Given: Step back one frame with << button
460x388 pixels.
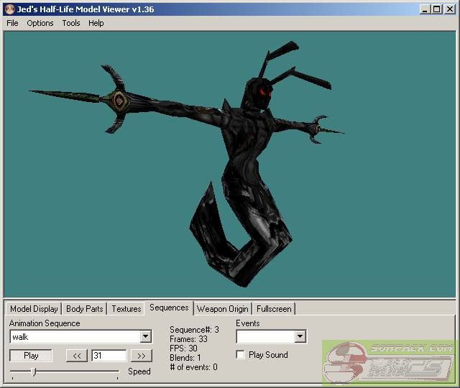Looking at the screenshot, I should (77, 356).
